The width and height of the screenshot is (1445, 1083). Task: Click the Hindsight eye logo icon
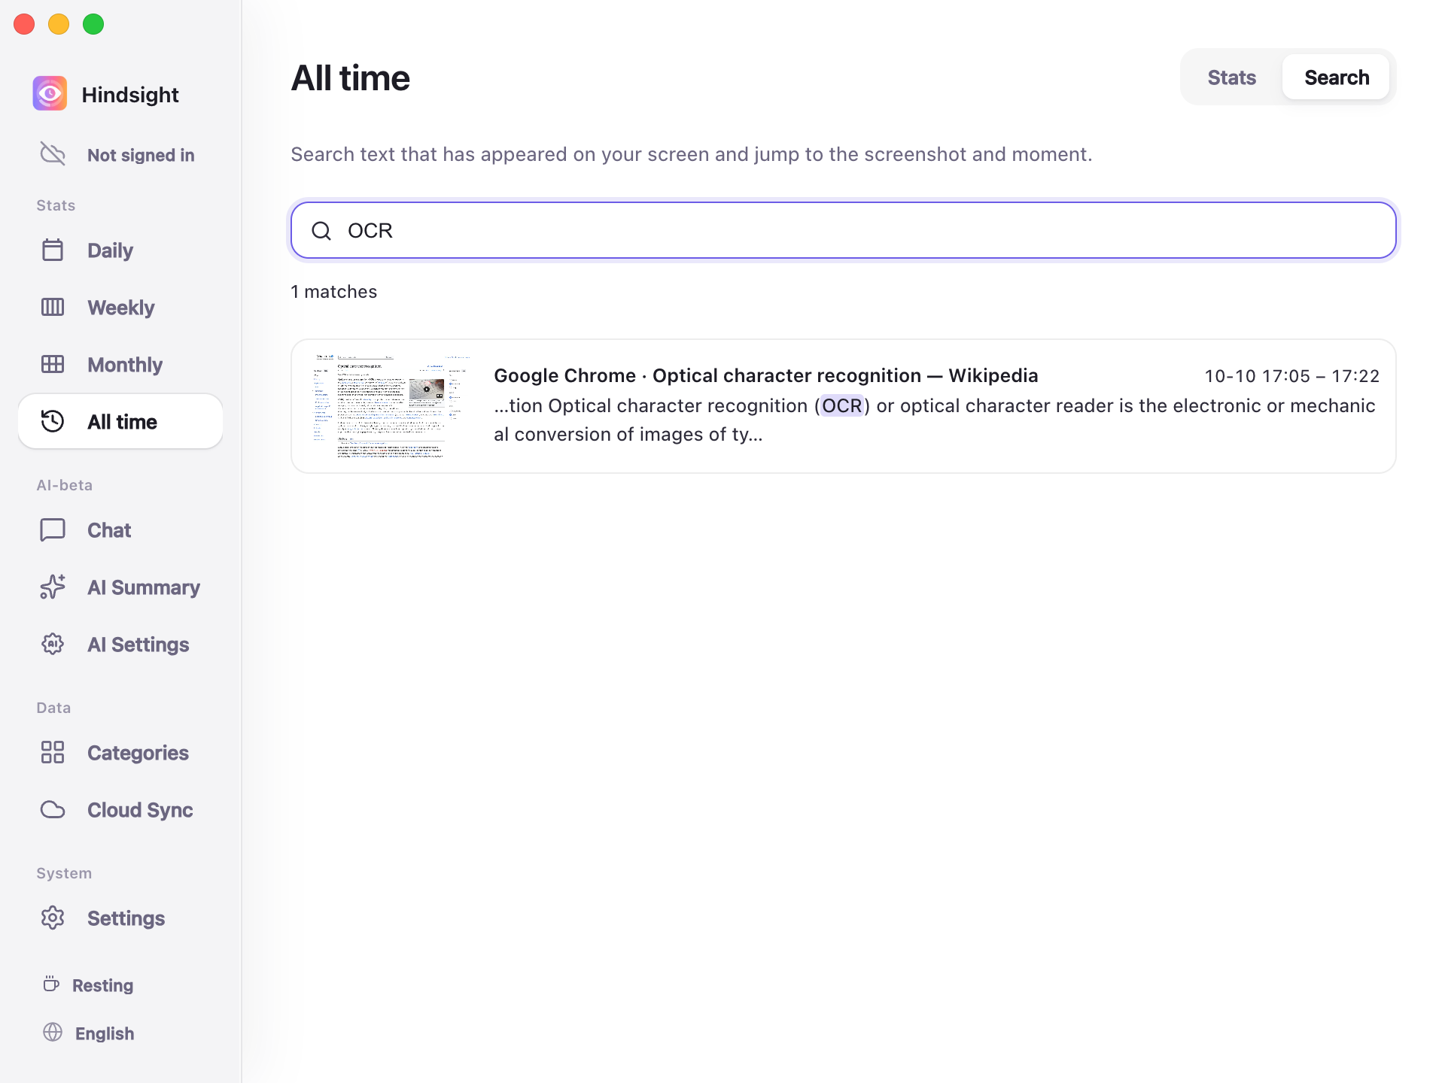click(50, 94)
